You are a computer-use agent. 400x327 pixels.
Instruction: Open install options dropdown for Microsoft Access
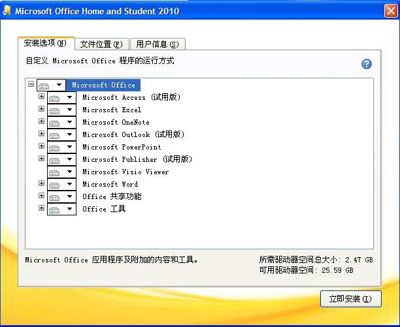(x=69, y=98)
